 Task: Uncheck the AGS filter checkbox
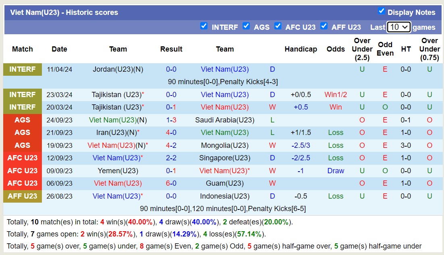(246, 26)
